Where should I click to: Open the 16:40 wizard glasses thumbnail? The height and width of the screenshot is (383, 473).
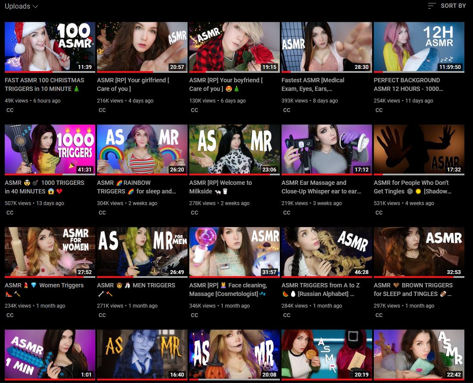[142, 355]
